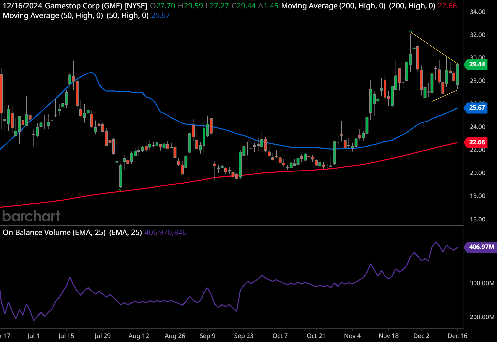Click the 24.00 price axis label
Screen dimensions: 497x342
(477, 127)
